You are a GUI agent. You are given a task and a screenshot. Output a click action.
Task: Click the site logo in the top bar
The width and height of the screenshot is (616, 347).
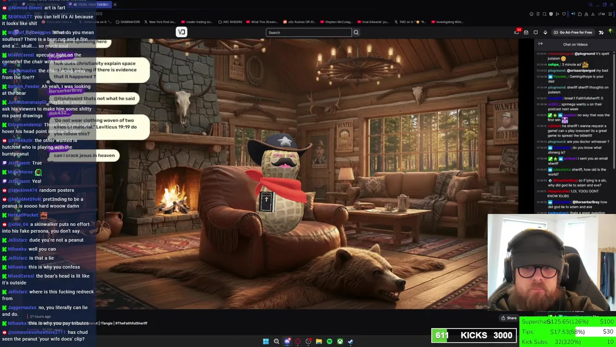point(181,32)
